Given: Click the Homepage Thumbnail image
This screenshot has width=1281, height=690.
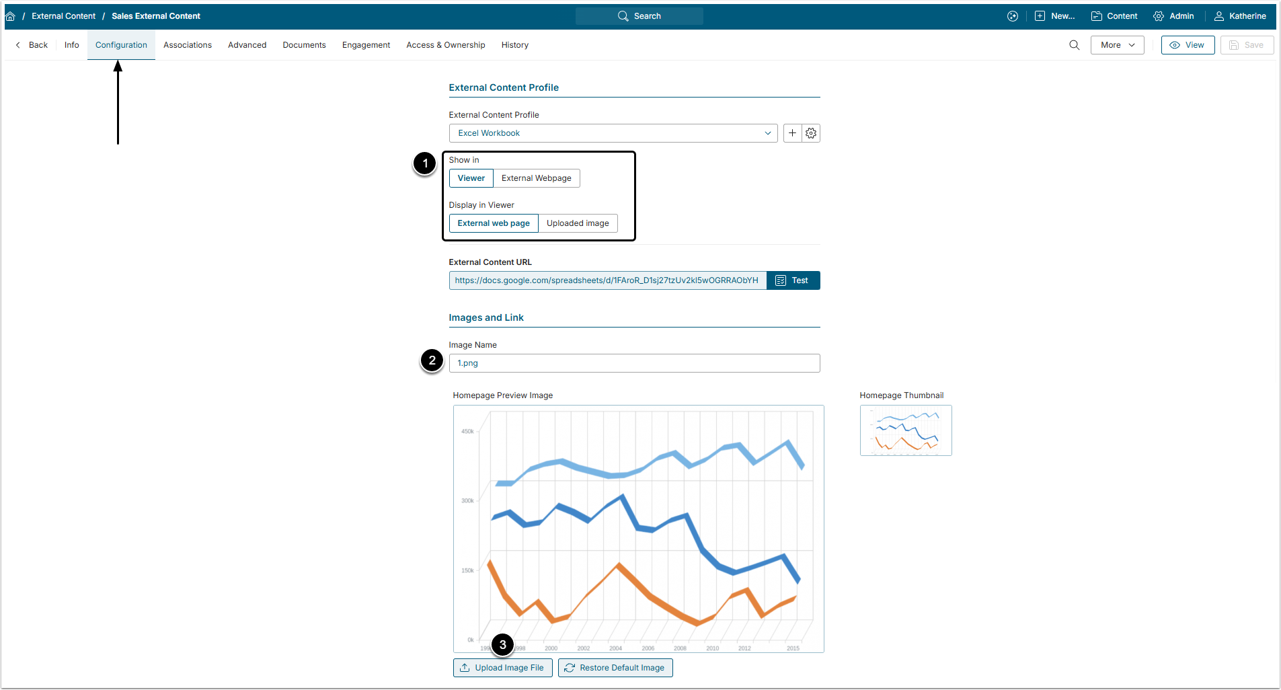Looking at the screenshot, I should 906,430.
